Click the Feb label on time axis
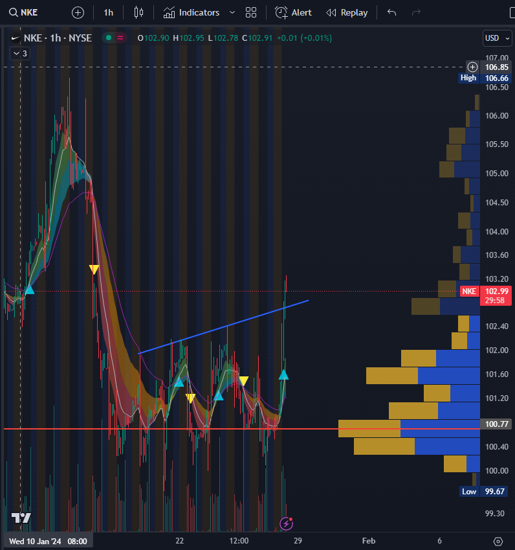This screenshot has width=515, height=550. pyautogui.click(x=369, y=541)
